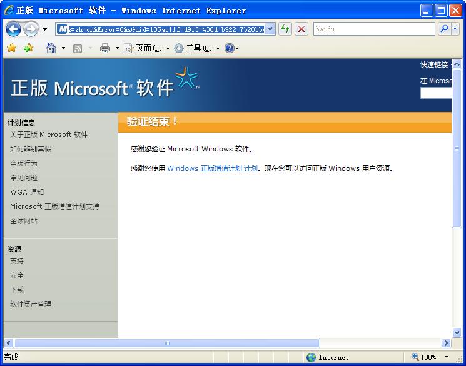
Task: Click the 验证结束! heading
Action: point(152,121)
